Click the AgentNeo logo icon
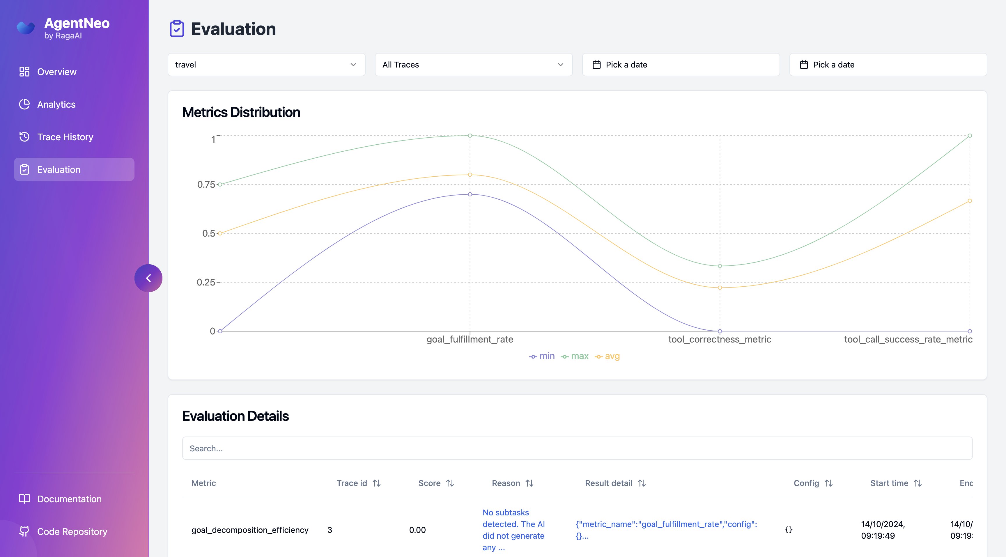 click(26, 27)
